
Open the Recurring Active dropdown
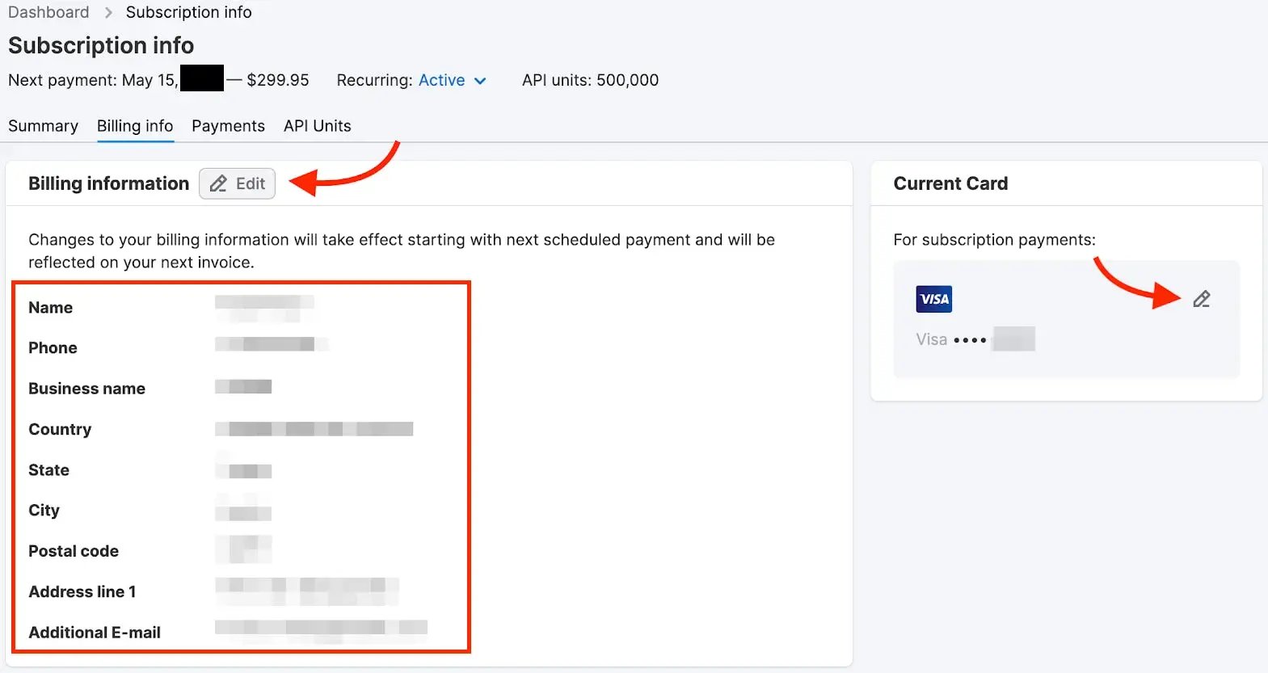tap(442, 80)
